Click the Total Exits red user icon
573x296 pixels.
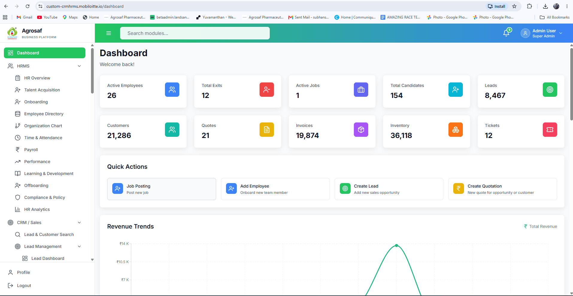coord(266,90)
